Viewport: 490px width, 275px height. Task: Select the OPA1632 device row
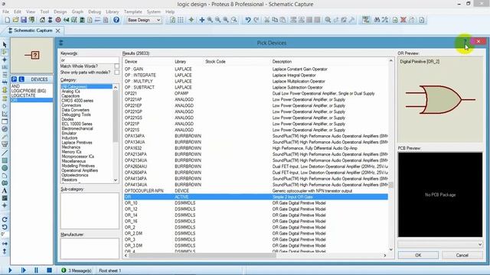tap(256, 148)
